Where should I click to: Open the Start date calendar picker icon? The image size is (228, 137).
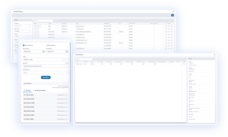pos(44,52)
